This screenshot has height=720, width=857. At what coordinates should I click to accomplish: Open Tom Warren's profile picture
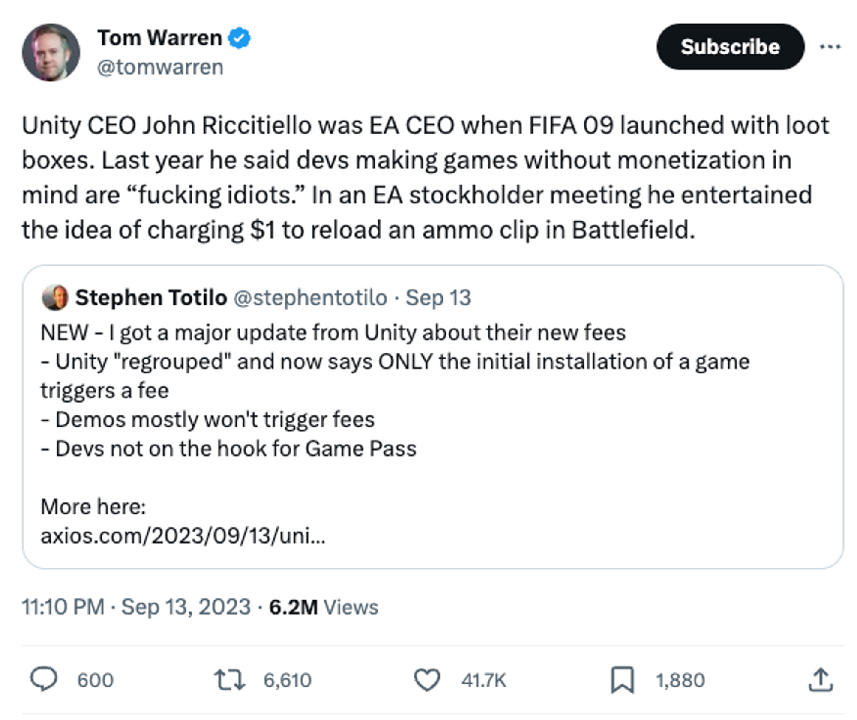tap(51, 53)
